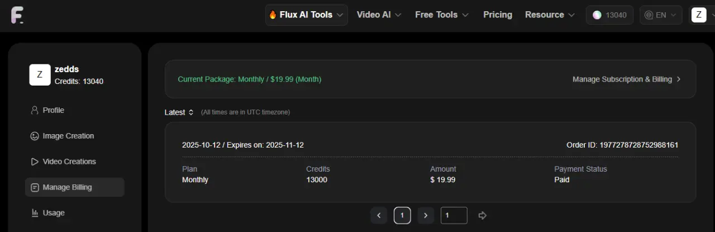Click the Usage bar chart icon
The width and height of the screenshot is (715, 232).
click(35, 213)
